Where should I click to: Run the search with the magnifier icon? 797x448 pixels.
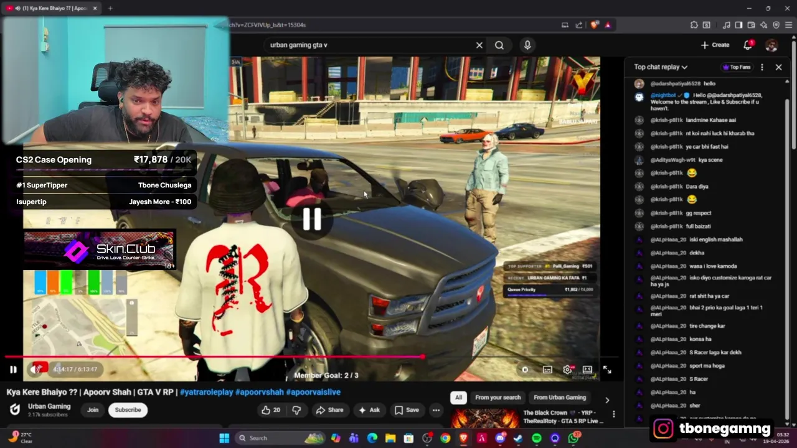click(499, 45)
